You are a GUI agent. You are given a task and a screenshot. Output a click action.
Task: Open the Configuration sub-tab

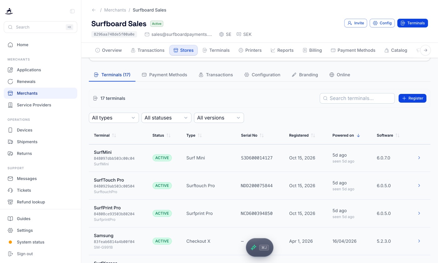coord(262,75)
